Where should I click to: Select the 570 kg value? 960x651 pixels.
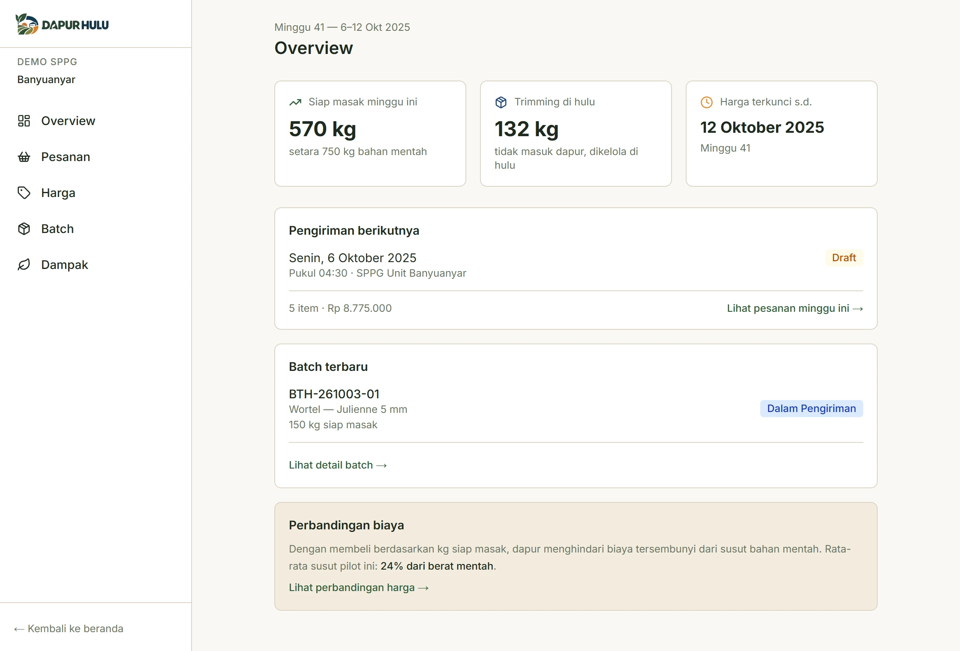tap(322, 129)
